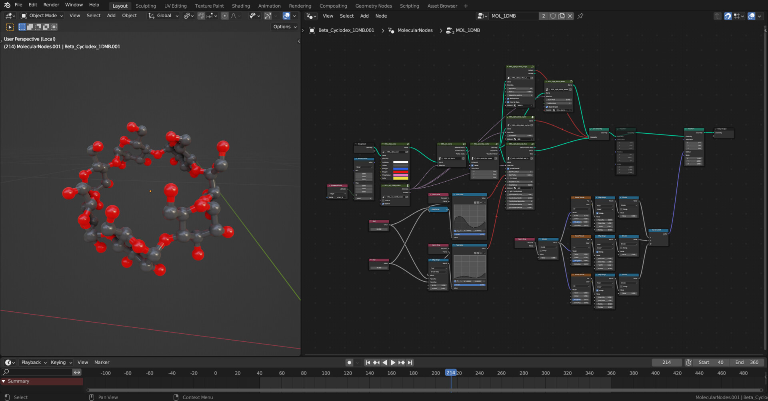768x401 pixels.
Task: Toggle proportional editing in viewport header
Action: click(225, 16)
